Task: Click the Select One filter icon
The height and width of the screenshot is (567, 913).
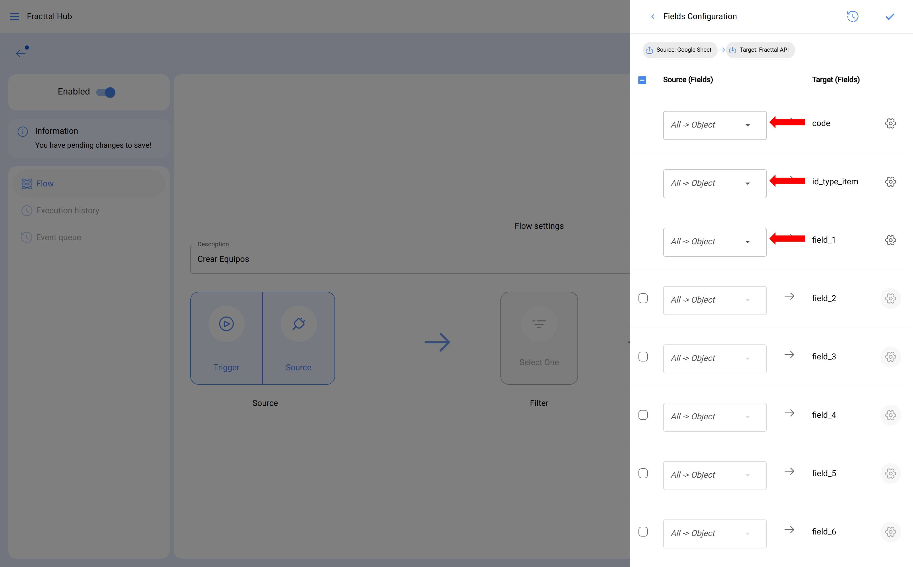Action: 539,323
